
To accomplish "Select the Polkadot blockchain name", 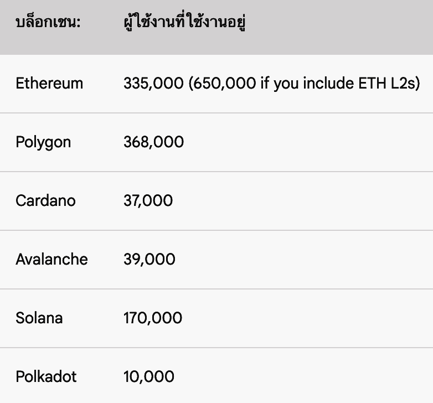I will tap(46, 377).
